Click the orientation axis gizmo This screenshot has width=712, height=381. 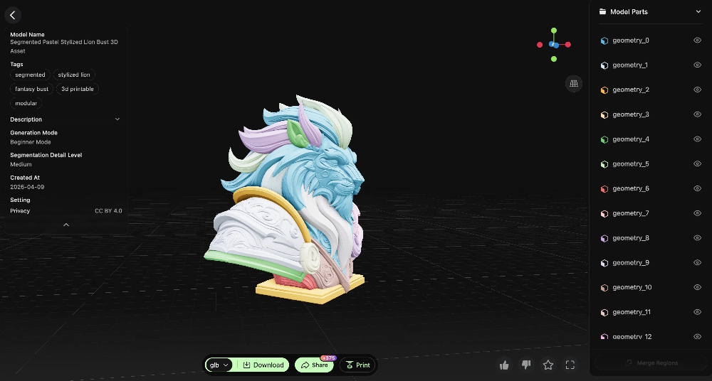pyautogui.click(x=553, y=45)
